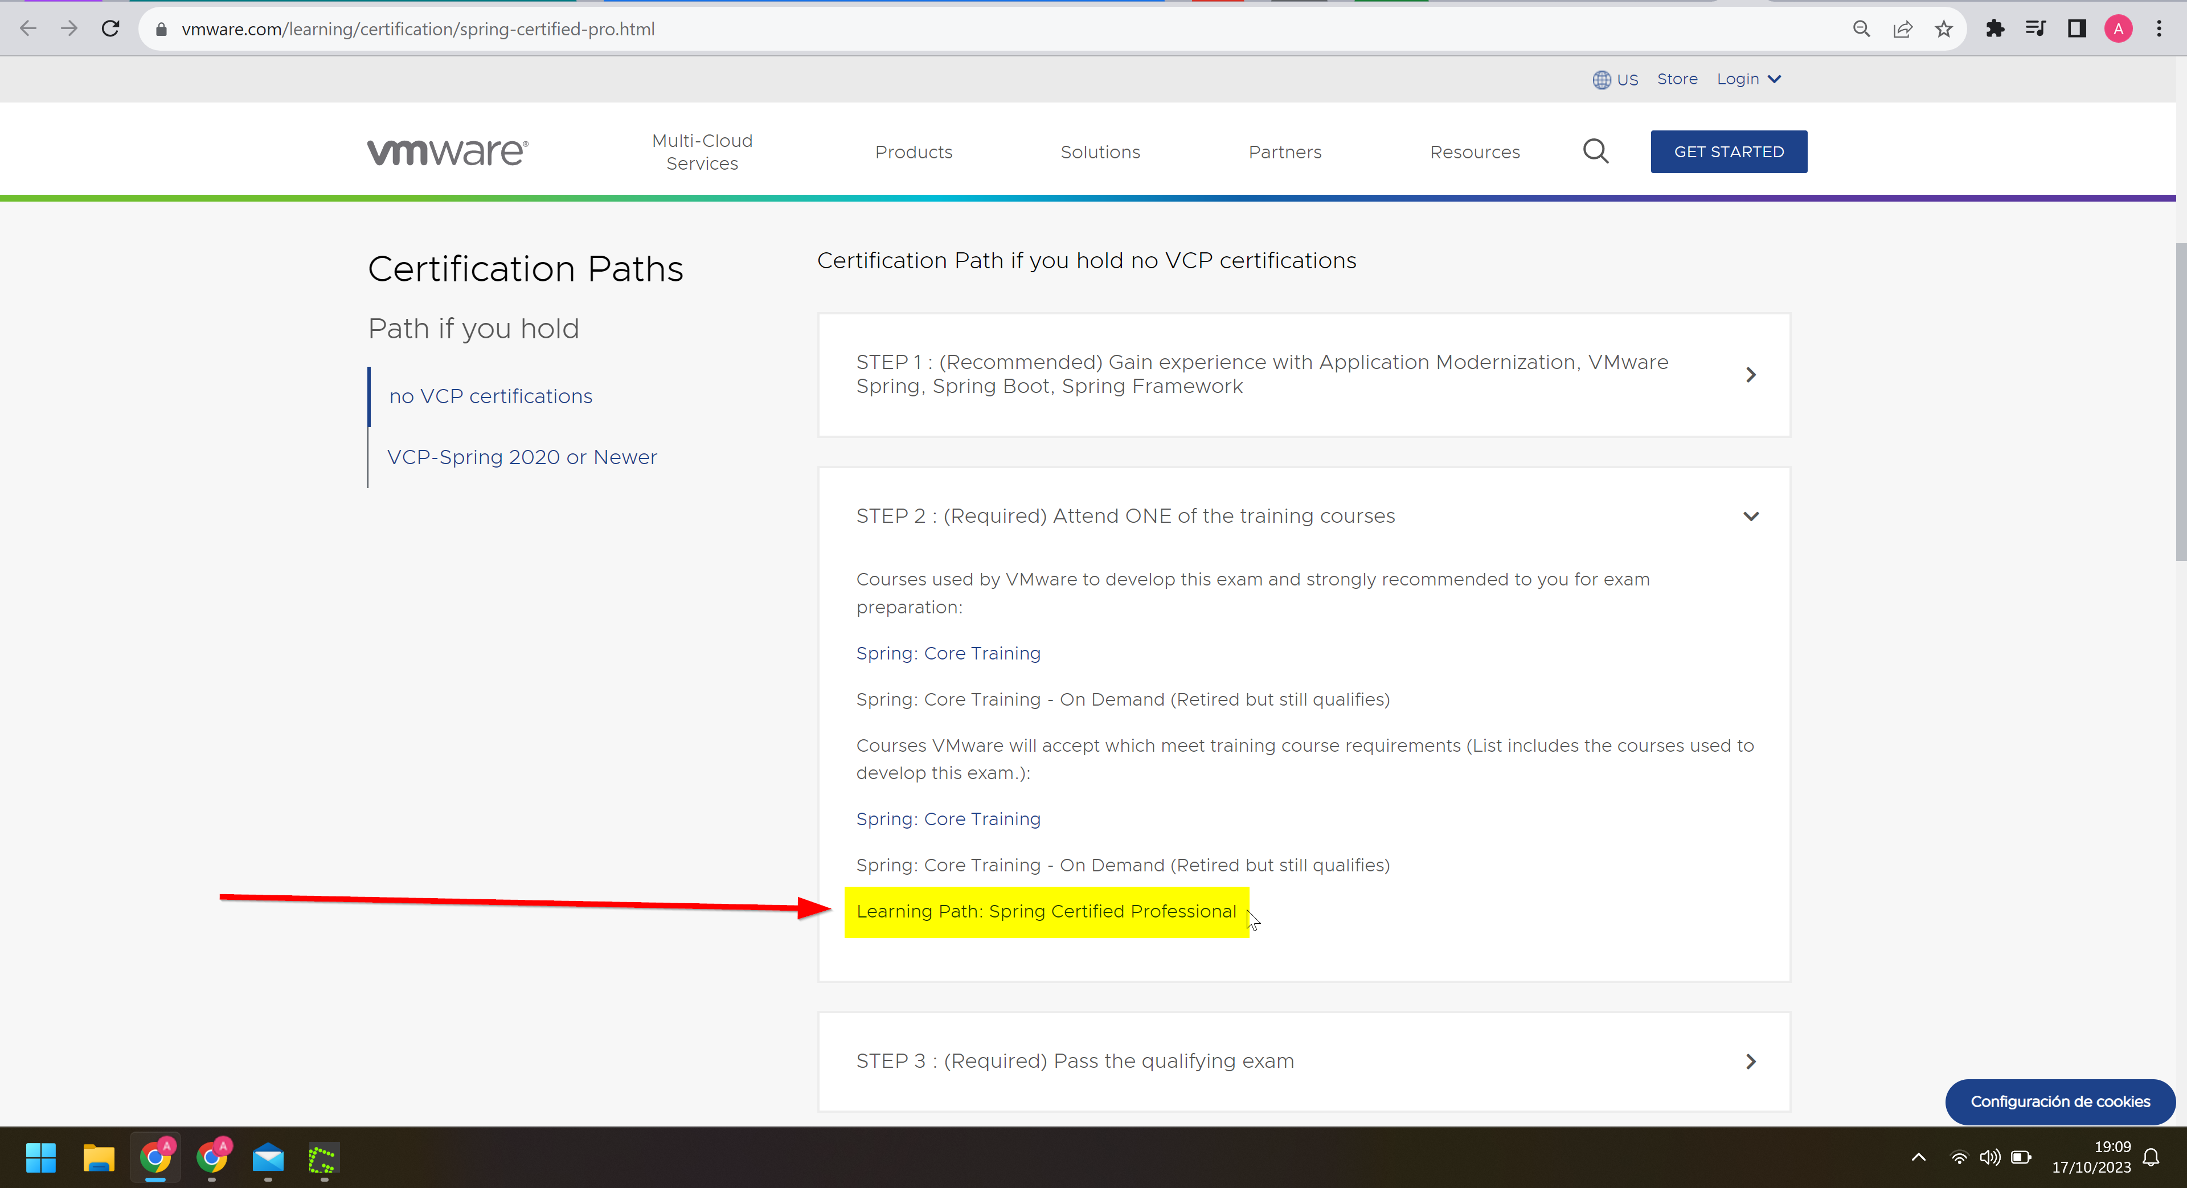This screenshot has height=1188, width=2187.
Task: Expand STEP 3 with its chevron
Action: tap(1751, 1062)
